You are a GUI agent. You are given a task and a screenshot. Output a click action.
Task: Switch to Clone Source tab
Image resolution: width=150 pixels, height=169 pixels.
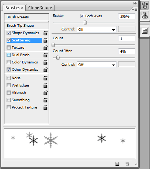tap(40, 8)
